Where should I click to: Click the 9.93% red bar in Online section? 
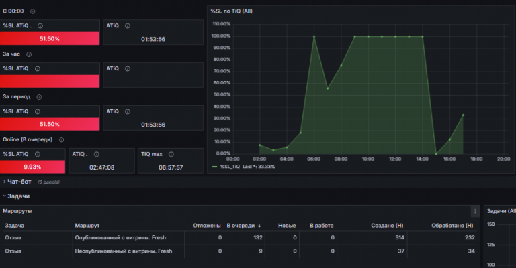point(32,167)
